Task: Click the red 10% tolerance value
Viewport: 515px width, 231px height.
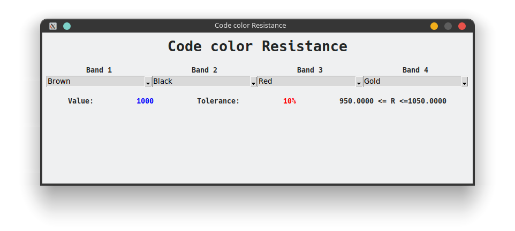Action: [290, 101]
